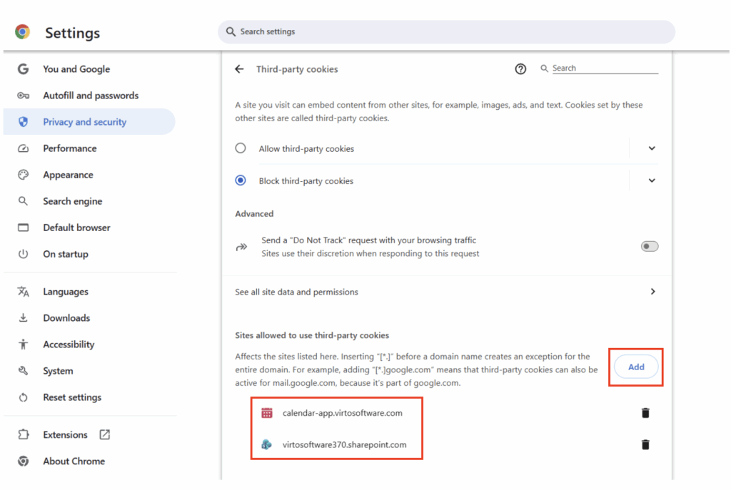Image resolution: width=731 pixels, height=490 pixels.
Task: Click the Search settings field at top
Action: click(x=446, y=32)
